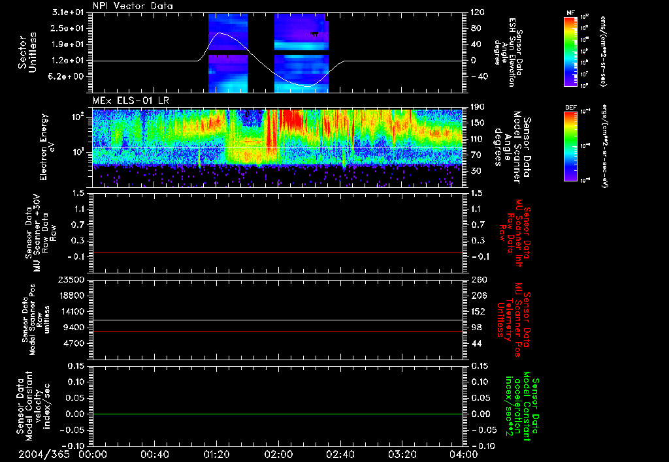This screenshot has width=669, height=462.
Task: Click the second NPI sector data block
Action: pyautogui.click(x=301, y=53)
